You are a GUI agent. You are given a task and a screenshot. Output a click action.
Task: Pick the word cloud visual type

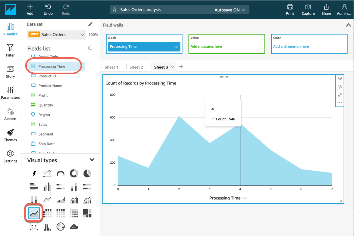[x=74, y=227]
